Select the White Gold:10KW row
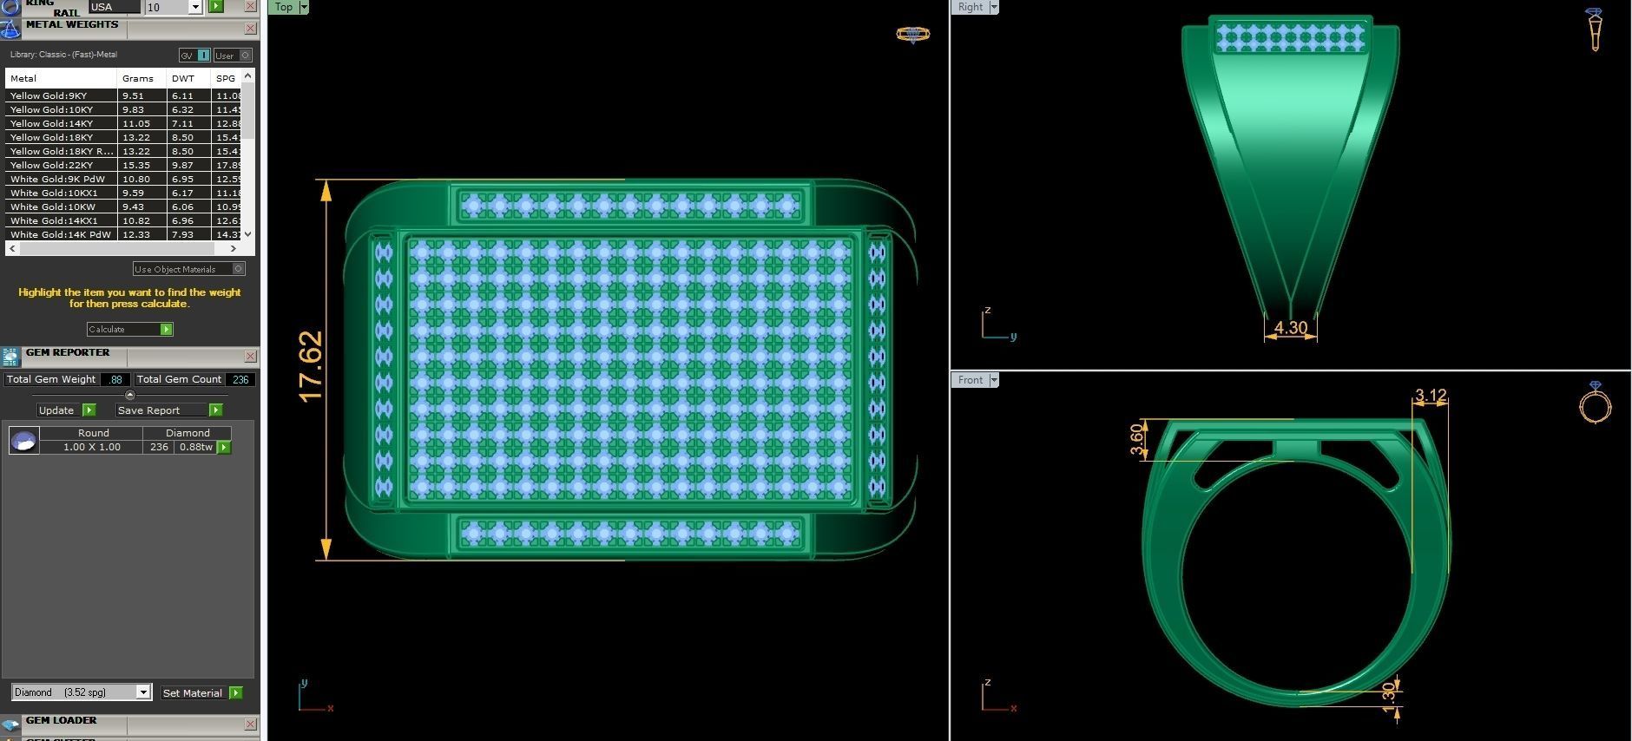The image size is (1632, 741). coord(123,207)
